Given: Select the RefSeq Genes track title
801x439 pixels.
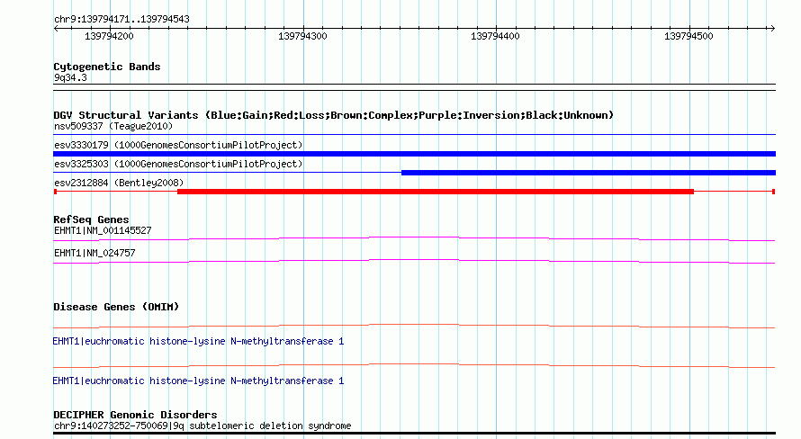Looking at the screenshot, I should point(92,219).
